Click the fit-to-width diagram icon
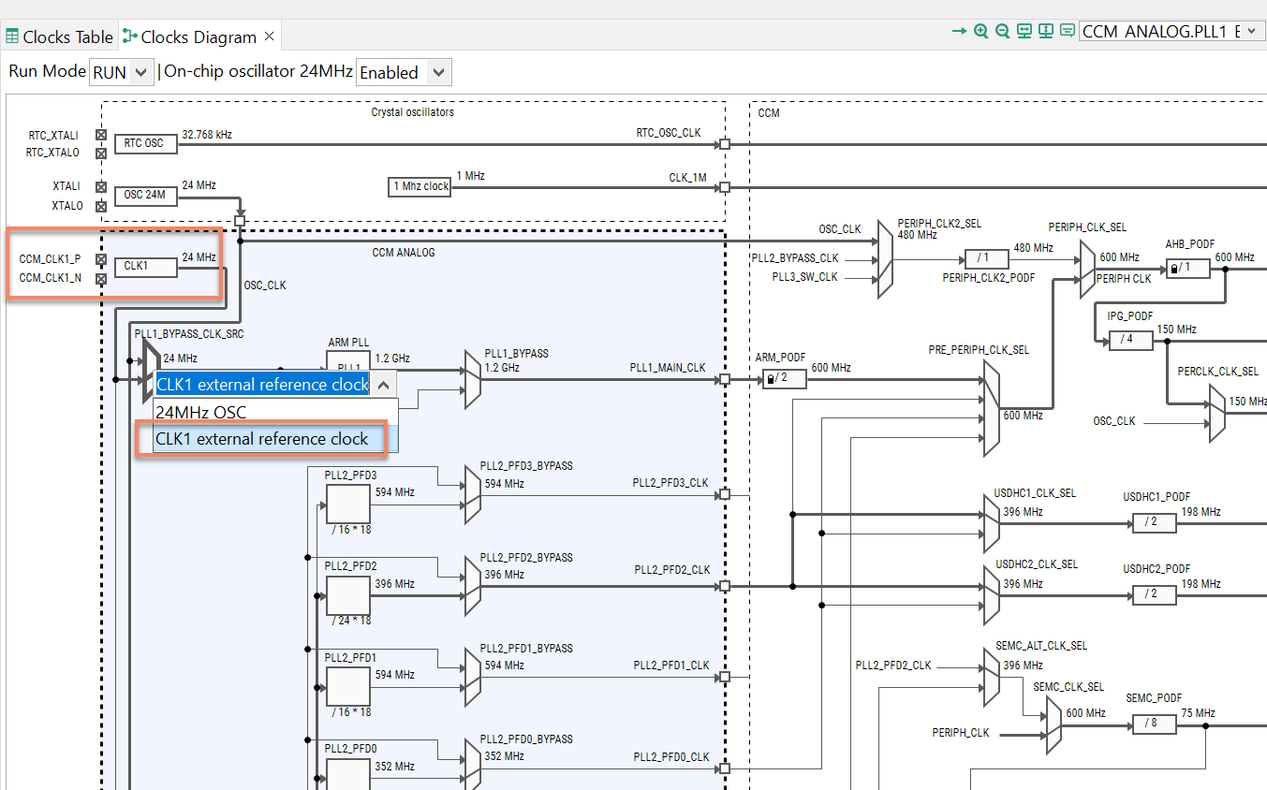Image resolution: width=1267 pixels, height=790 pixels. pyautogui.click(x=1024, y=31)
